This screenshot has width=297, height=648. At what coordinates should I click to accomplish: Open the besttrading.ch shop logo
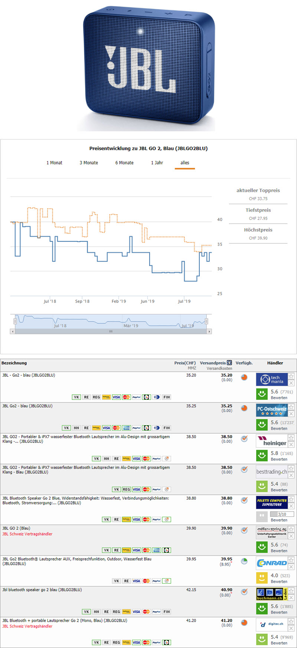[272, 472]
